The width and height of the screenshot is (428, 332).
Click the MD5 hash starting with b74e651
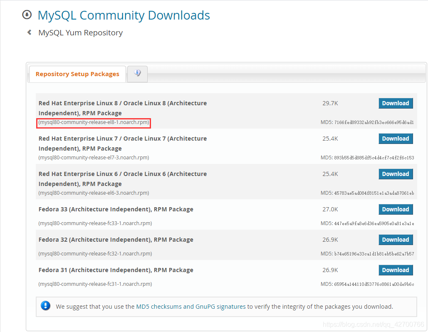[374, 254]
